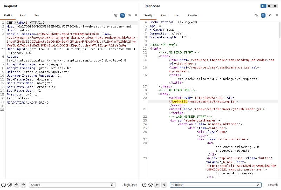Click the Response panel title
Viewport: 281px width, 190px height.
click(152, 6)
